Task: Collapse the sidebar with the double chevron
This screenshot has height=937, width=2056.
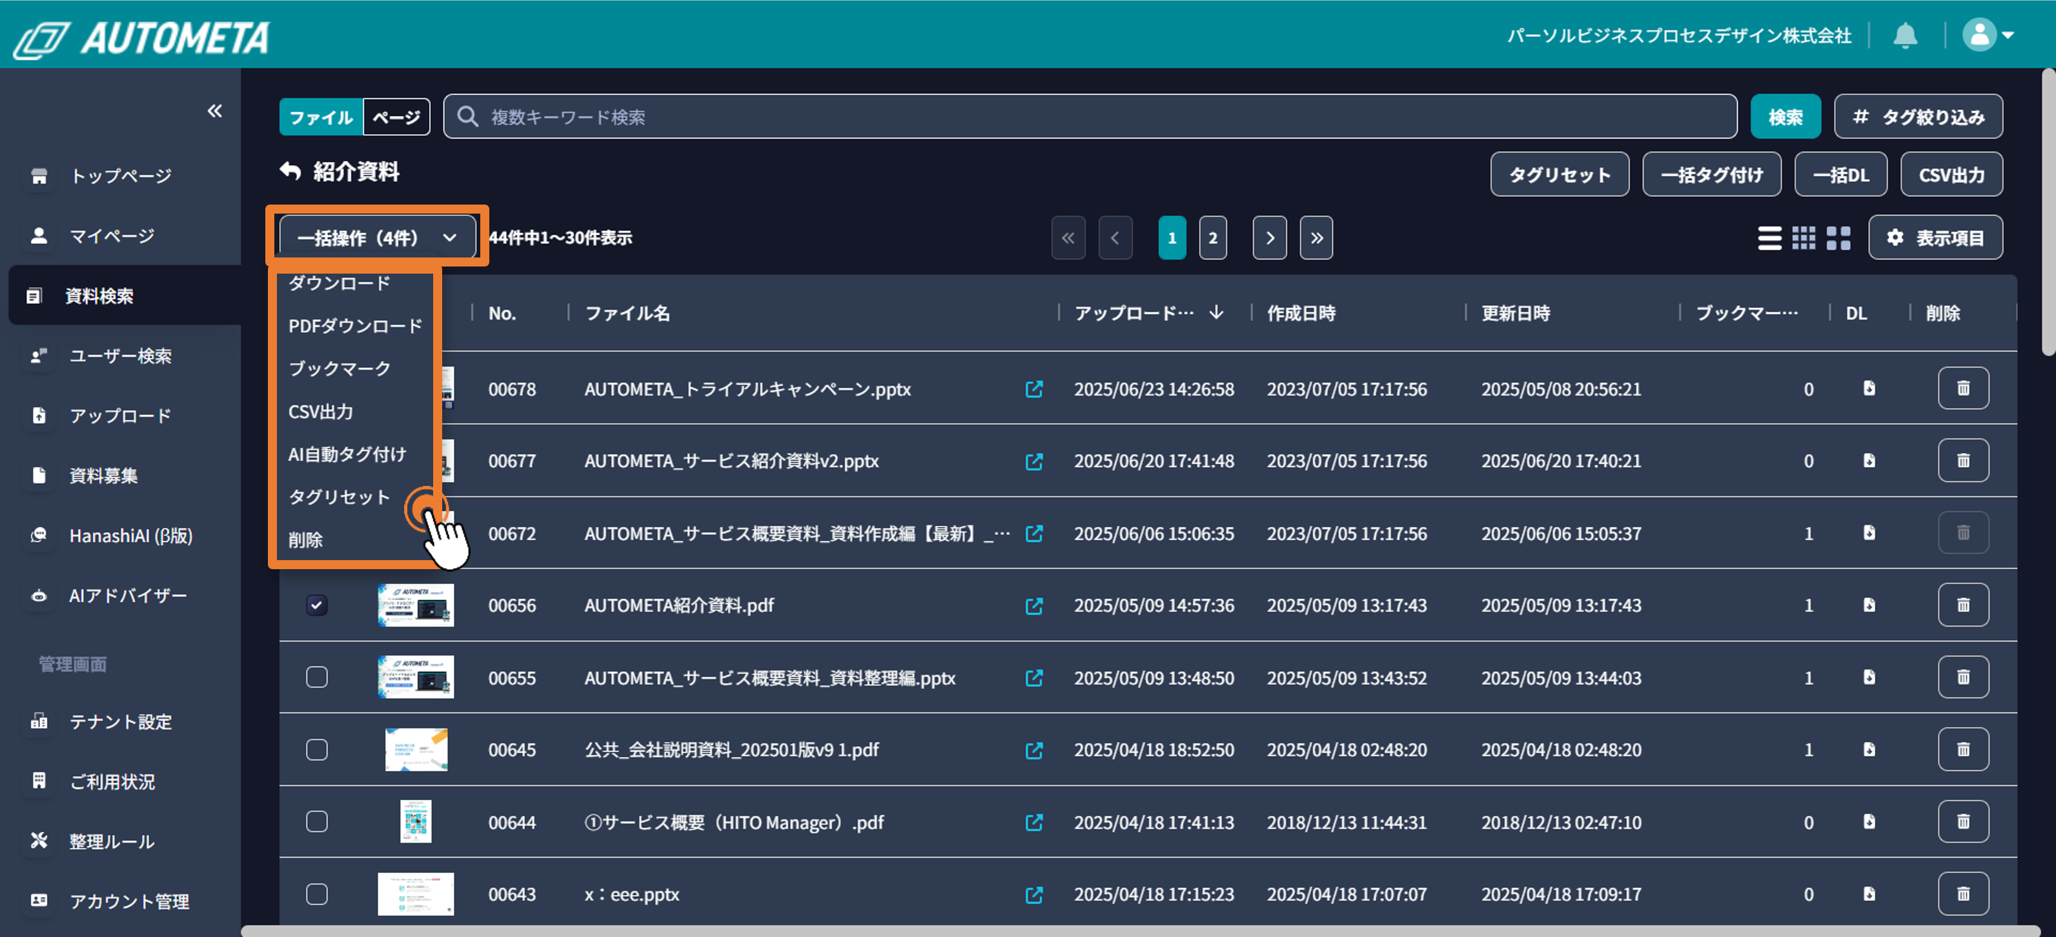Action: 215,111
